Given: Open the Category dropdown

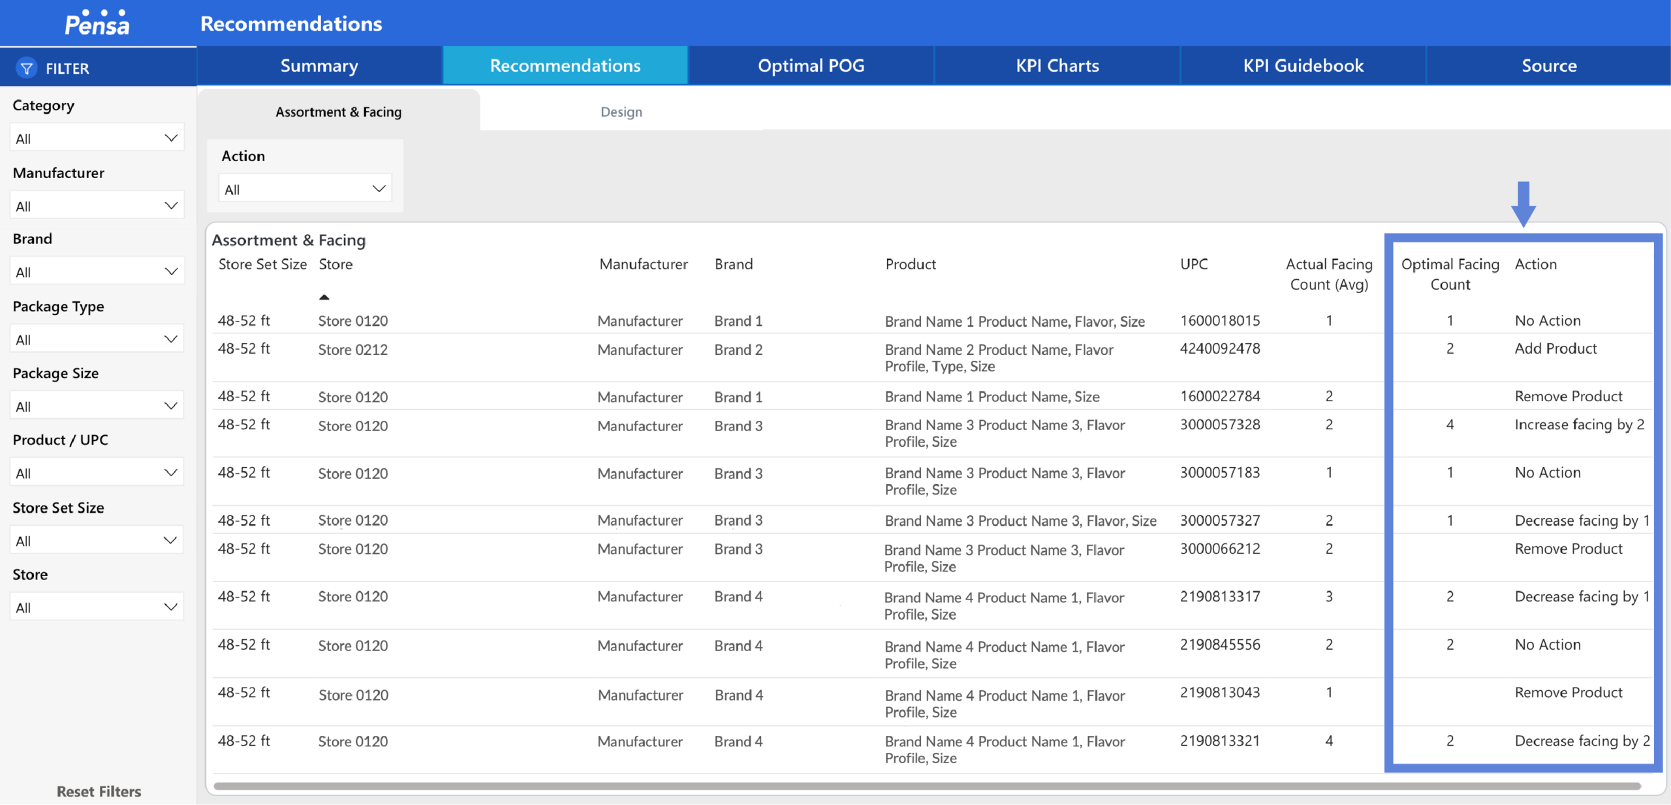Looking at the screenshot, I should pos(97,138).
